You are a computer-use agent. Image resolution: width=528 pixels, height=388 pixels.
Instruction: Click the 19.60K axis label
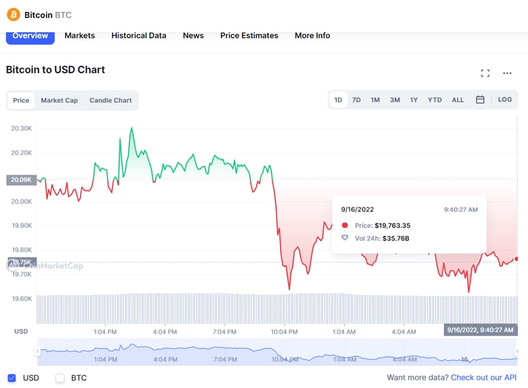pyautogui.click(x=22, y=299)
